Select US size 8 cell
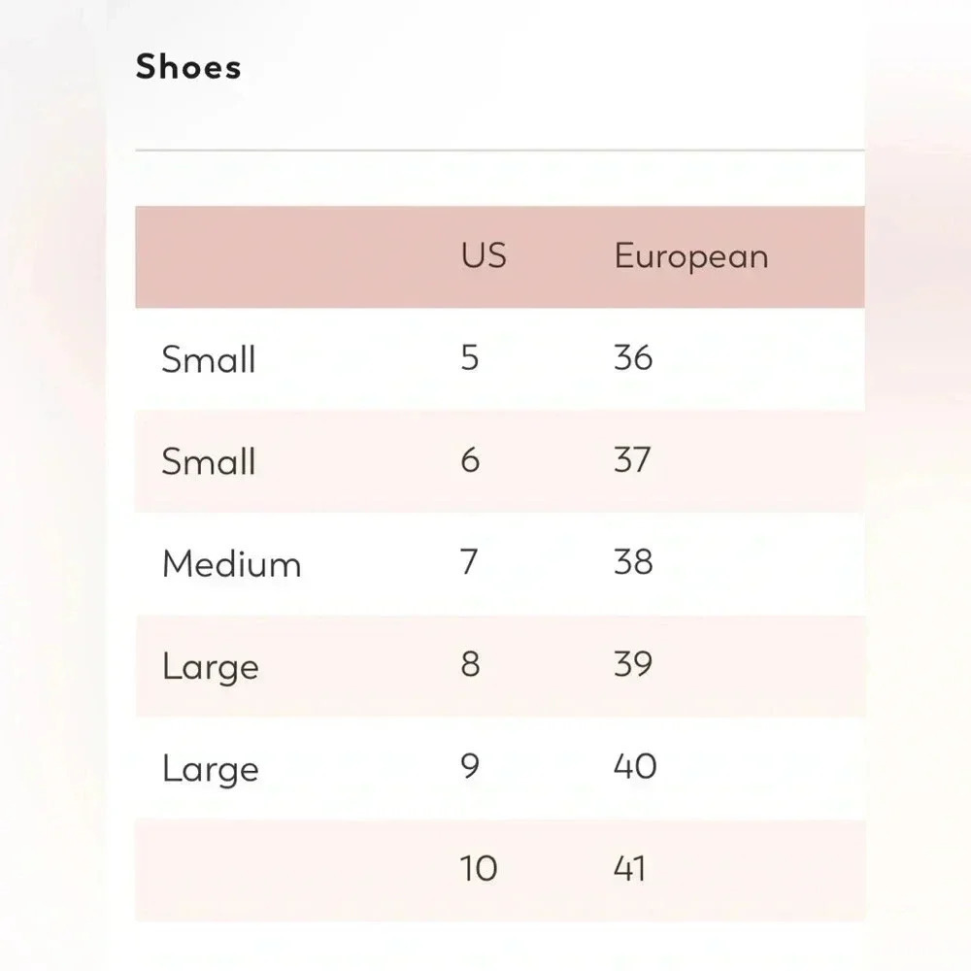 click(x=470, y=664)
